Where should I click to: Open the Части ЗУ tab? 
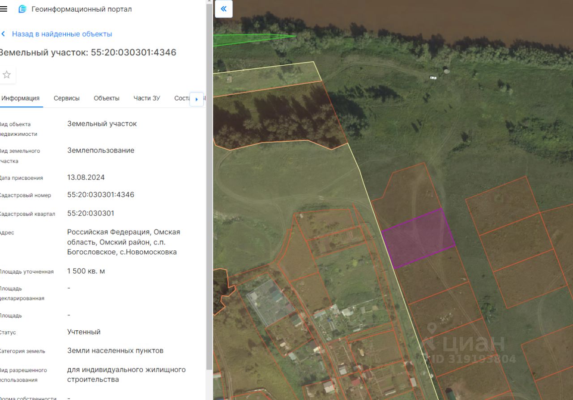click(147, 98)
